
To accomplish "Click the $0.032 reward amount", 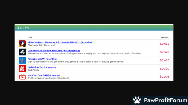I will pyautogui.click(x=164, y=44).
